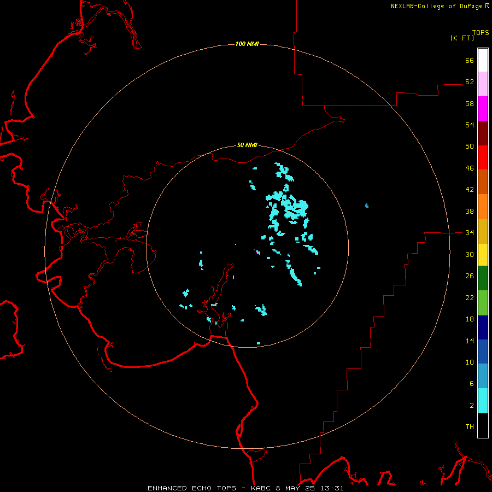Image resolution: width=492 pixels, height=492 pixels.
Task: Click the dark red (maroon) legend swatch
Action: coord(483,133)
